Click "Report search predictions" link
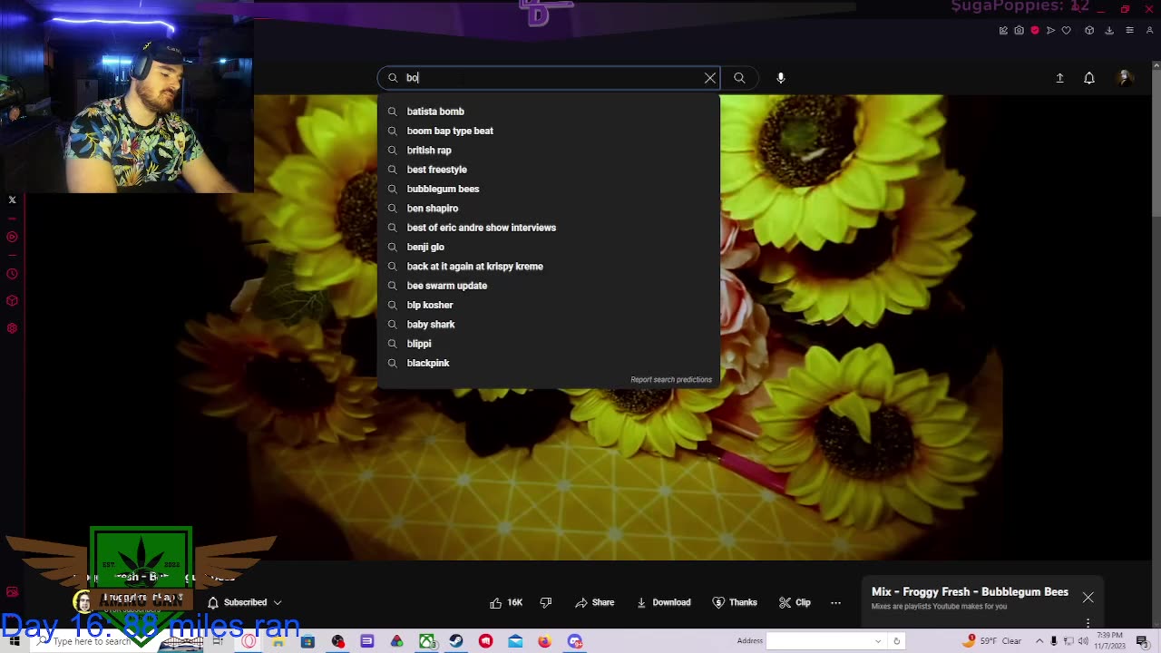This screenshot has width=1161, height=653. [x=671, y=380]
